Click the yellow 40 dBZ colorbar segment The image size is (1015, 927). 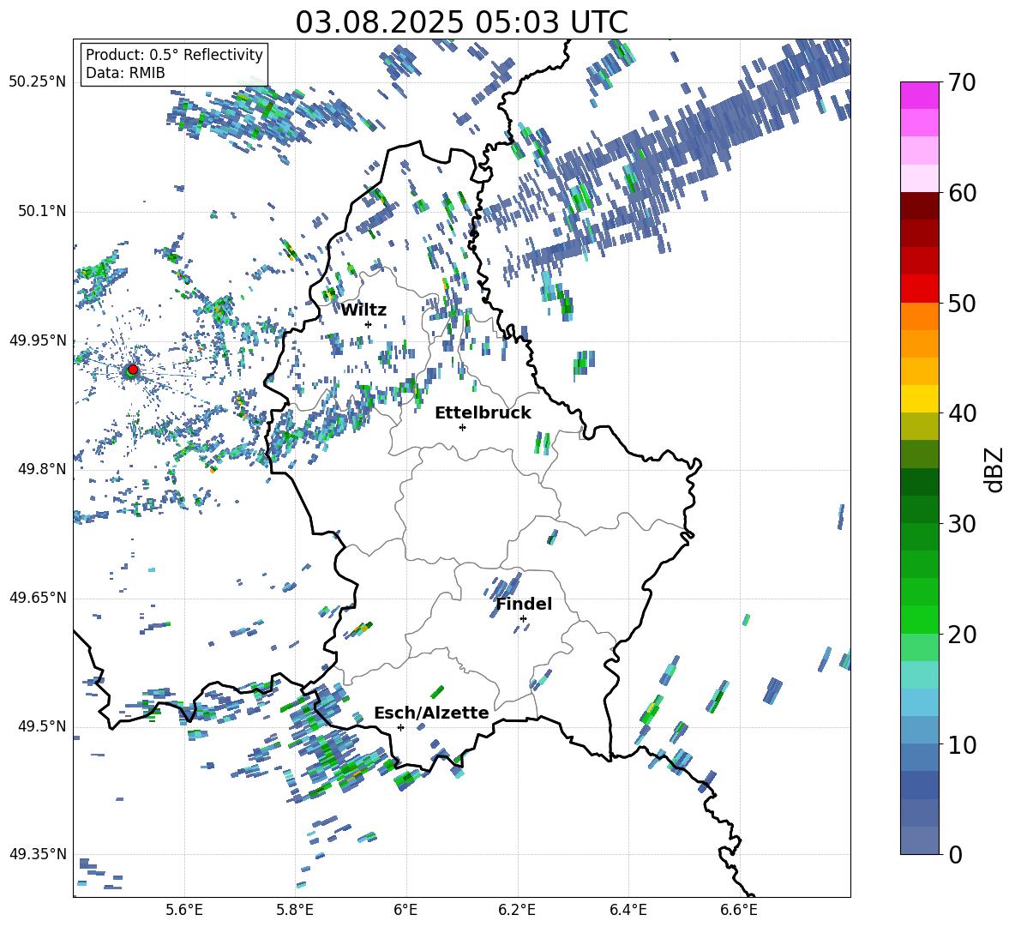(x=919, y=399)
